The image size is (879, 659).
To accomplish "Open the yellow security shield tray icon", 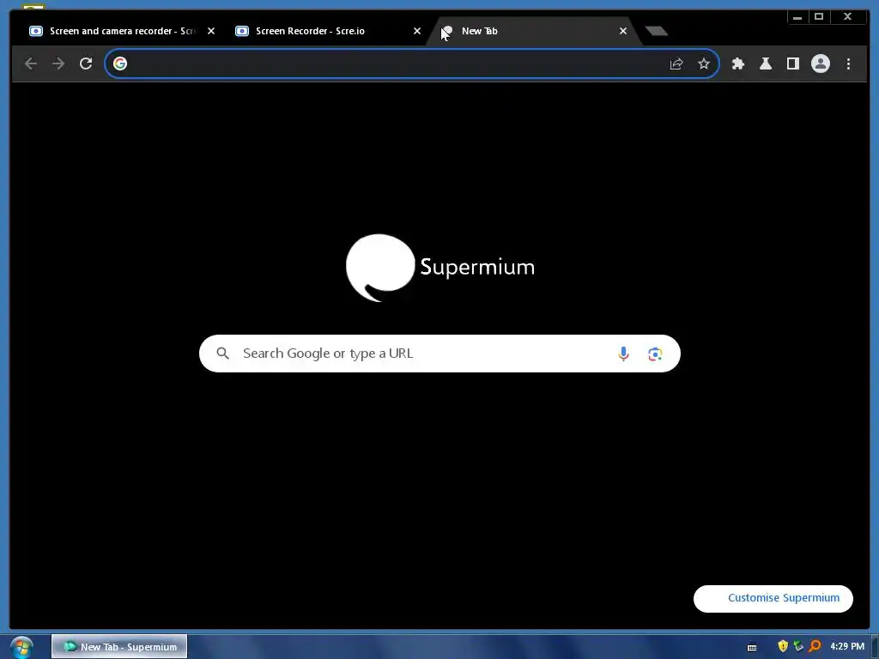I will point(783,646).
